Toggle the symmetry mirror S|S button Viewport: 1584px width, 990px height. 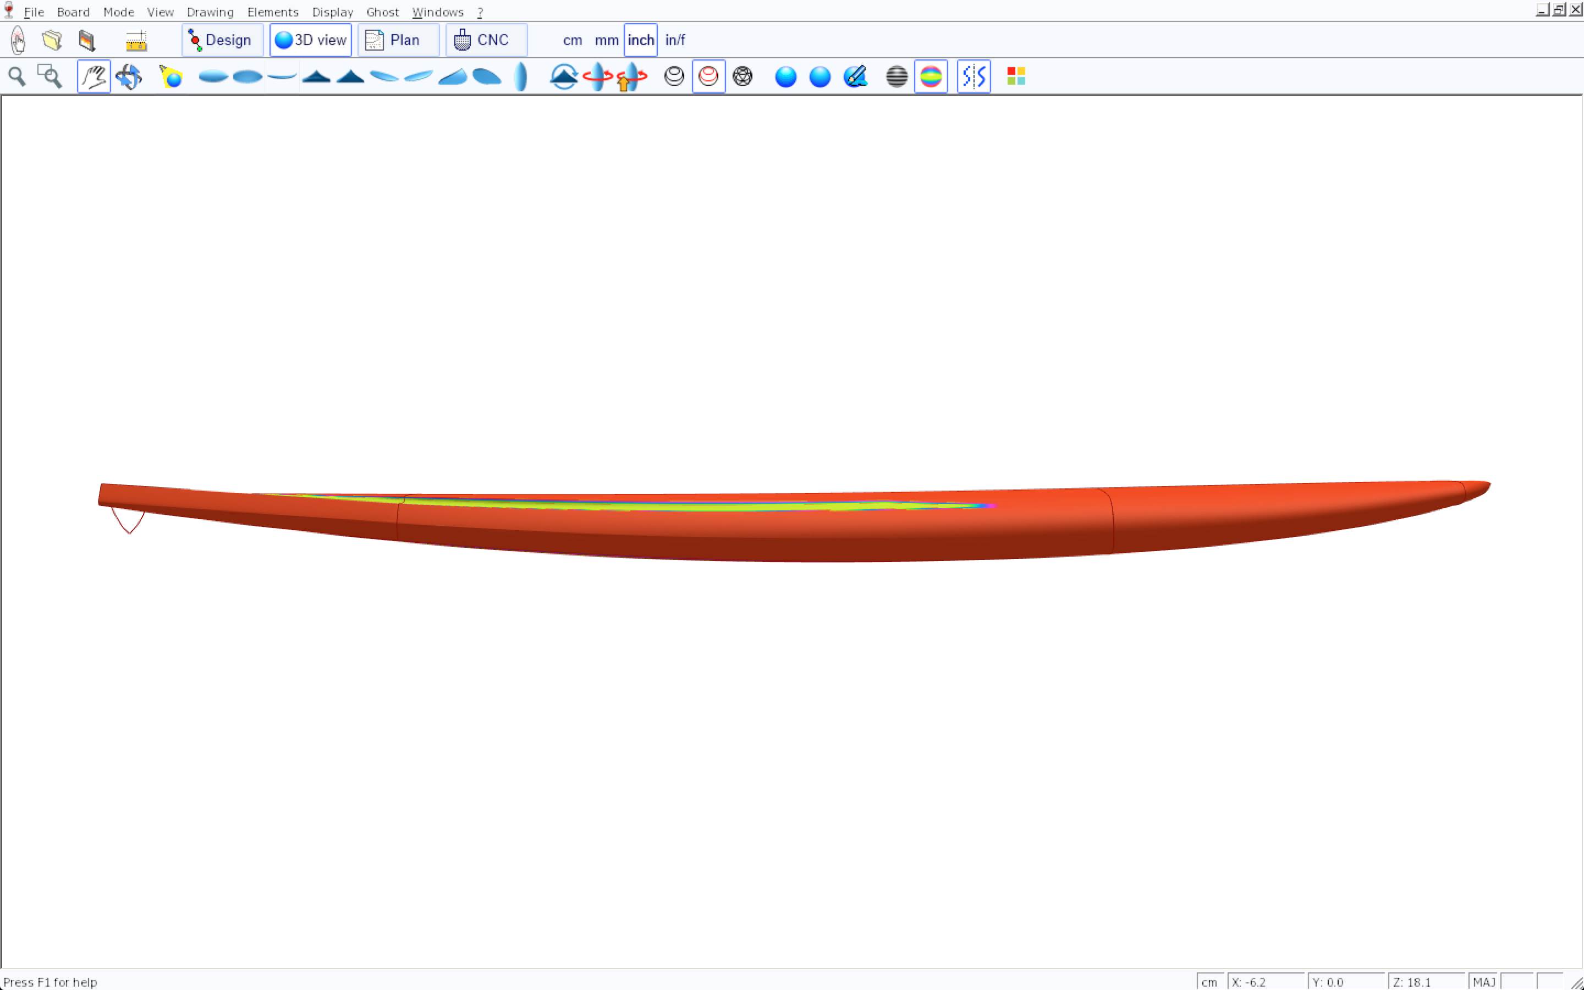[974, 76]
